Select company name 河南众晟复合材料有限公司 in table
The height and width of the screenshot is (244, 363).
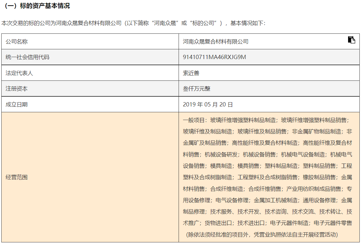216,42
